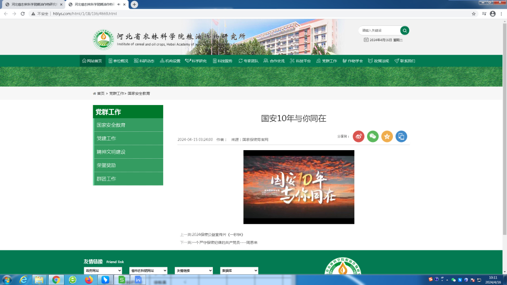507x285 pixels.
Task: Mute the audio on the active tab
Action: pyautogui.click(x=119, y=4)
